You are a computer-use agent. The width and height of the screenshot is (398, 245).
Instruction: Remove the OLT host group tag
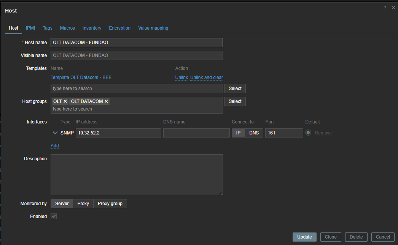(65, 101)
